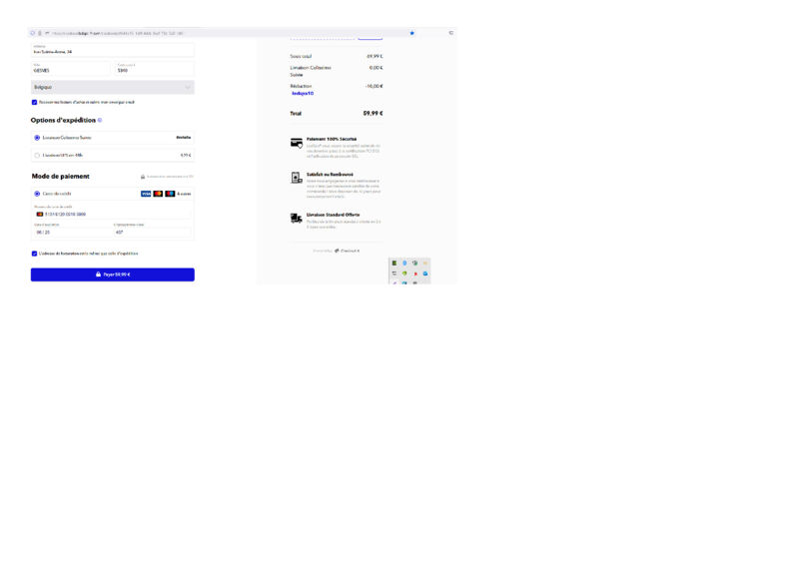Screen dimensions: 799x565
Task: Open the Belgique country dropdown
Action: [x=112, y=87]
